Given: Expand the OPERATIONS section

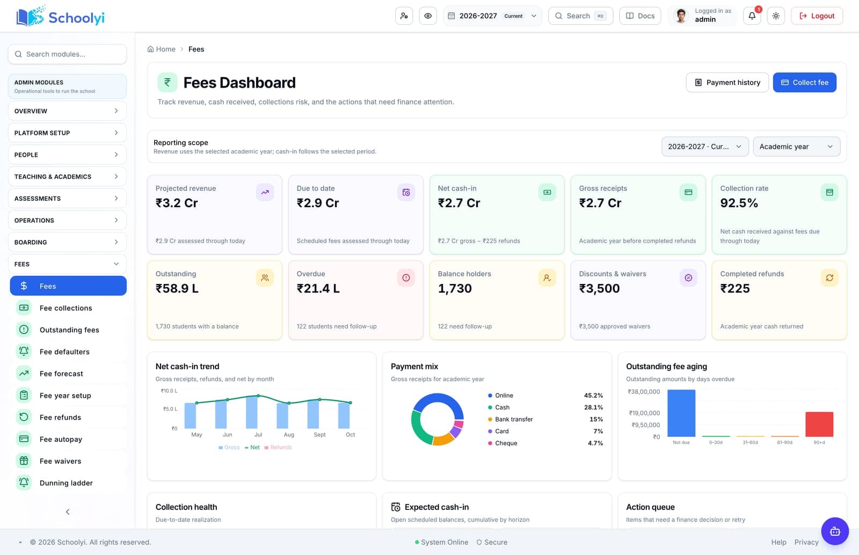Looking at the screenshot, I should (67, 221).
